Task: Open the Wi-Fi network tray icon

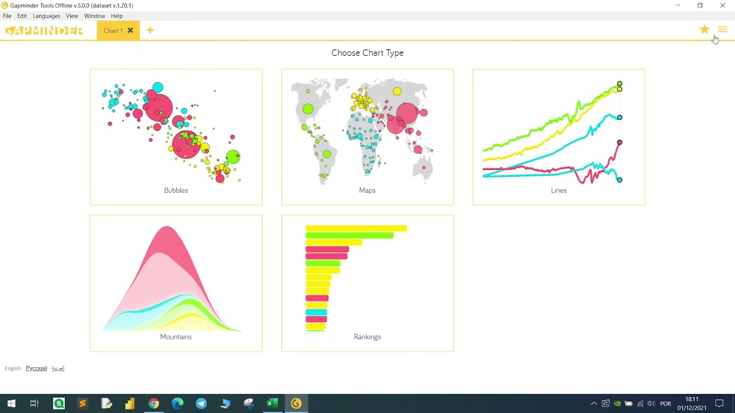Action: [640, 404]
